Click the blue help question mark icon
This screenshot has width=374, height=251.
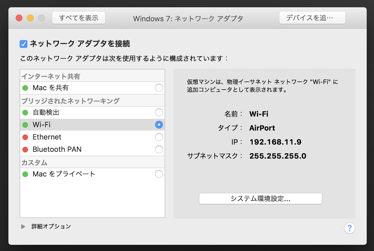click(349, 228)
